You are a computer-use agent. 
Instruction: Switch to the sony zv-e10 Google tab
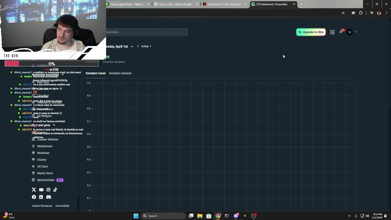pyautogui.click(x=175, y=4)
